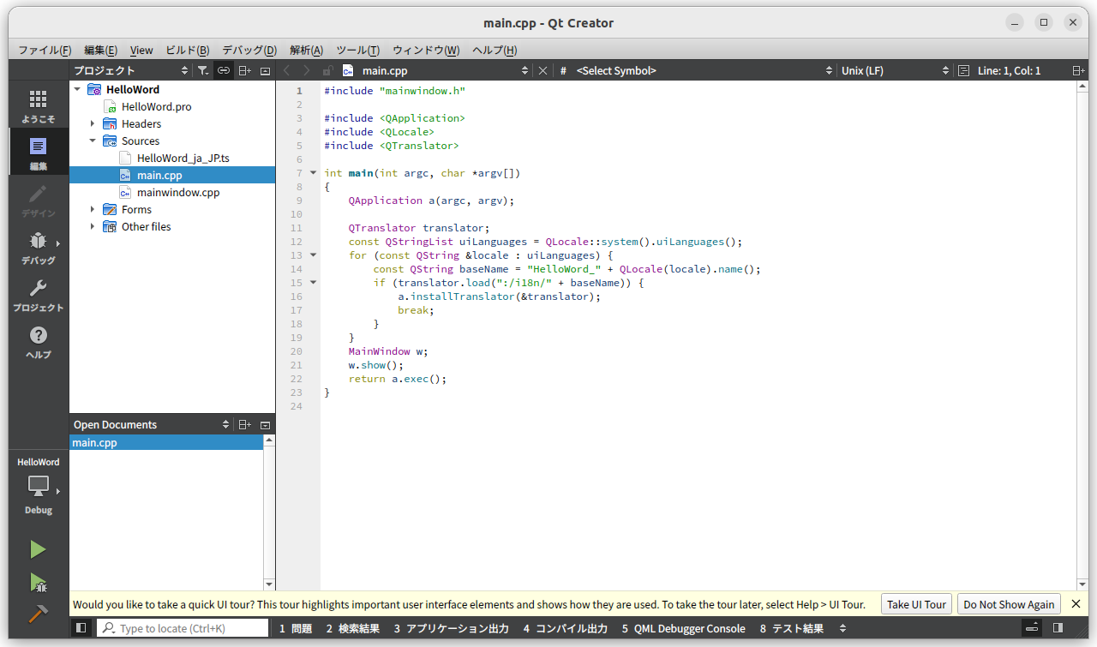Select the Run button to launch HelloWord
Viewport: 1097px width, 647px height.
(x=38, y=548)
